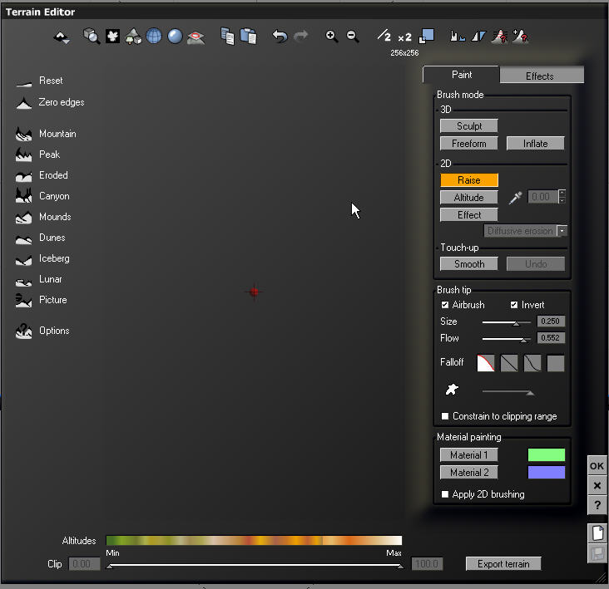Enable Apply 2D brushing checkbox
Viewport: 609px width, 589px height.
click(445, 494)
